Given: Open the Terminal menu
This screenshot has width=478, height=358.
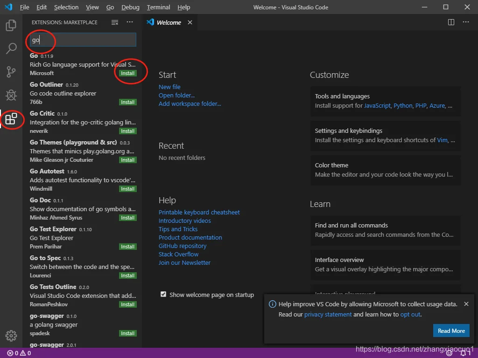Looking at the screenshot, I should [x=158, y=7].
